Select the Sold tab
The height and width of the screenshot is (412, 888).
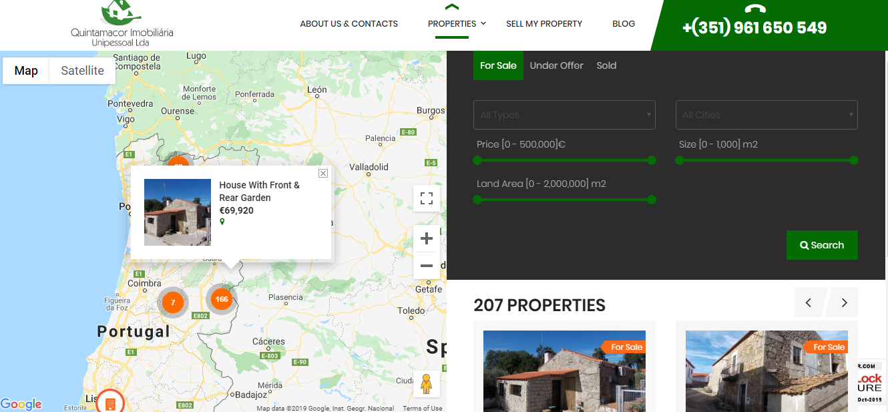[606, 65]
